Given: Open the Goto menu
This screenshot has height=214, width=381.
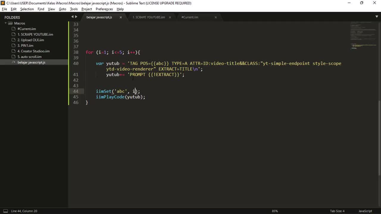Looking at the screenshot, I should [63, 9].
